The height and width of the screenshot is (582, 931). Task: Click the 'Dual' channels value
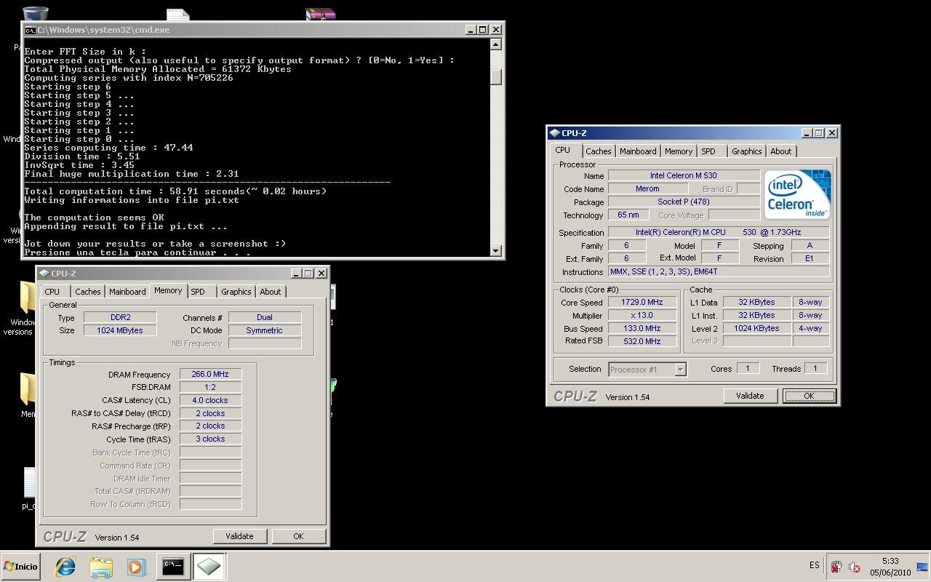265,317
